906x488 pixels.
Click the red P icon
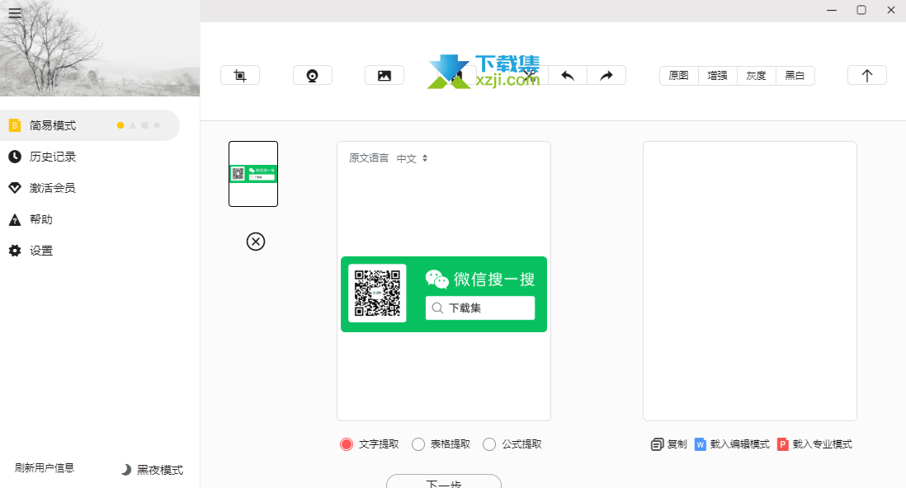783,444
